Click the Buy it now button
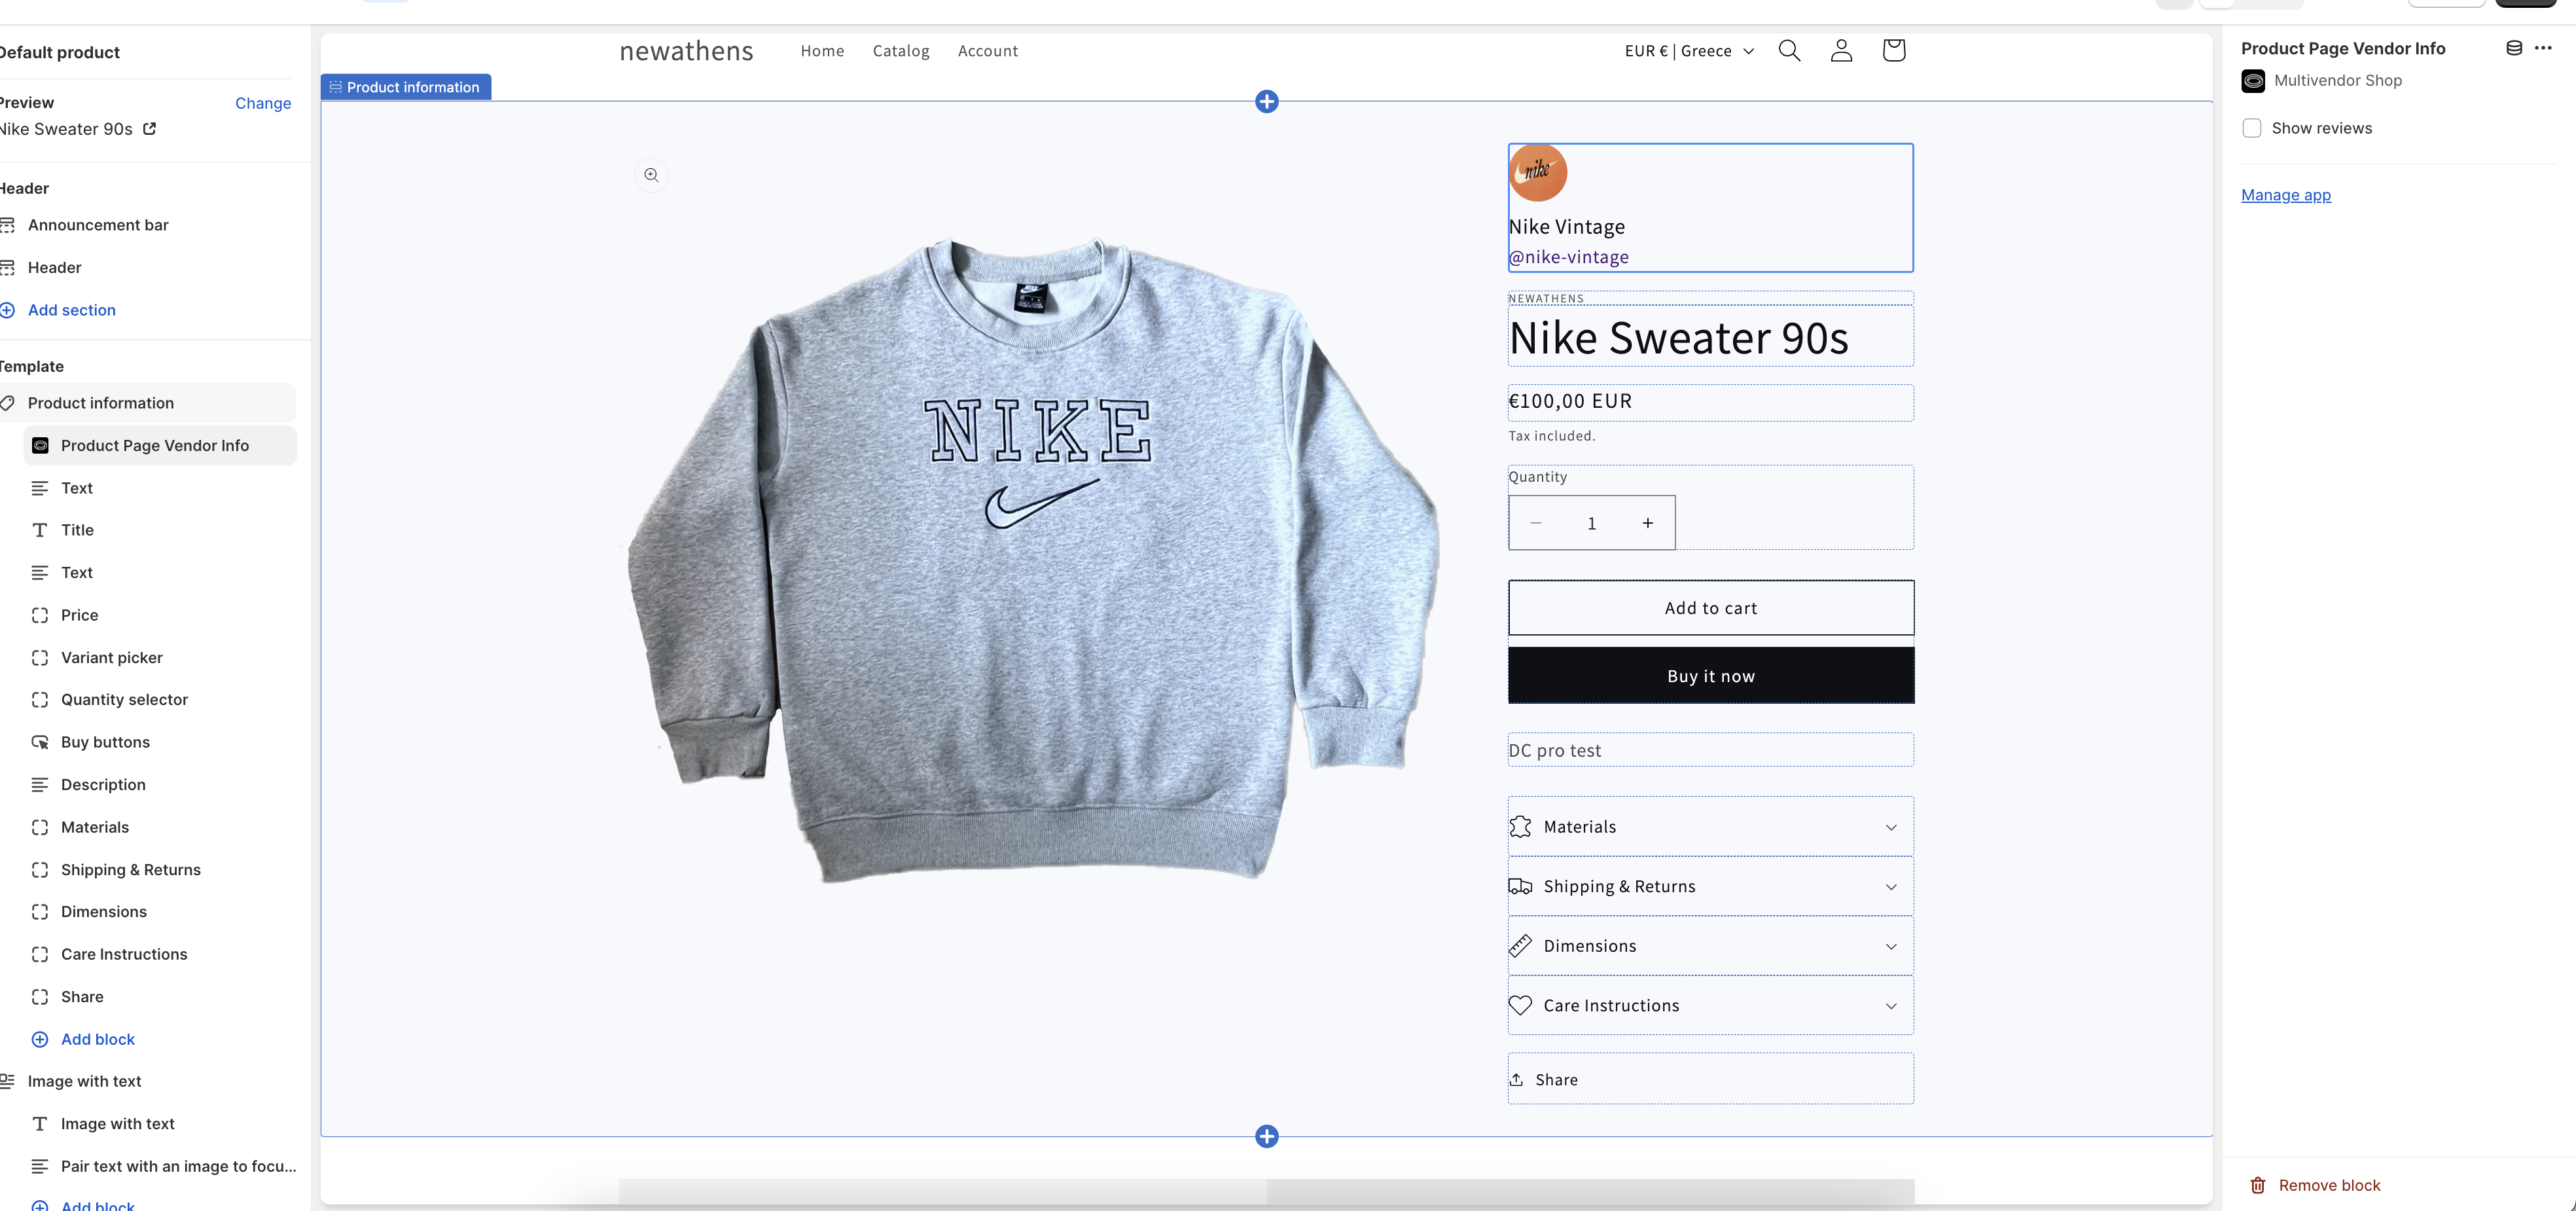Viewport: 2576px width, 1211px height. pyautogui.click(x=1709, y=675)
